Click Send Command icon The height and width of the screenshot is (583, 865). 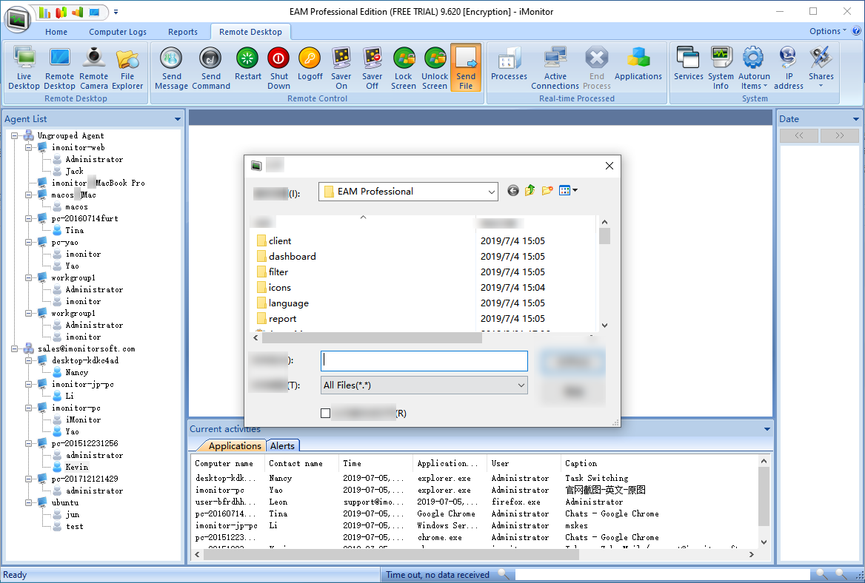pos(211,68)
